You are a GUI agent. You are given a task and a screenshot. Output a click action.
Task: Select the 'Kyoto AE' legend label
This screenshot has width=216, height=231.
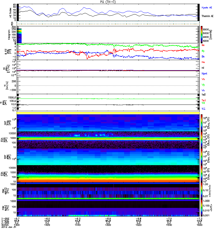click(x=207, y=8)
